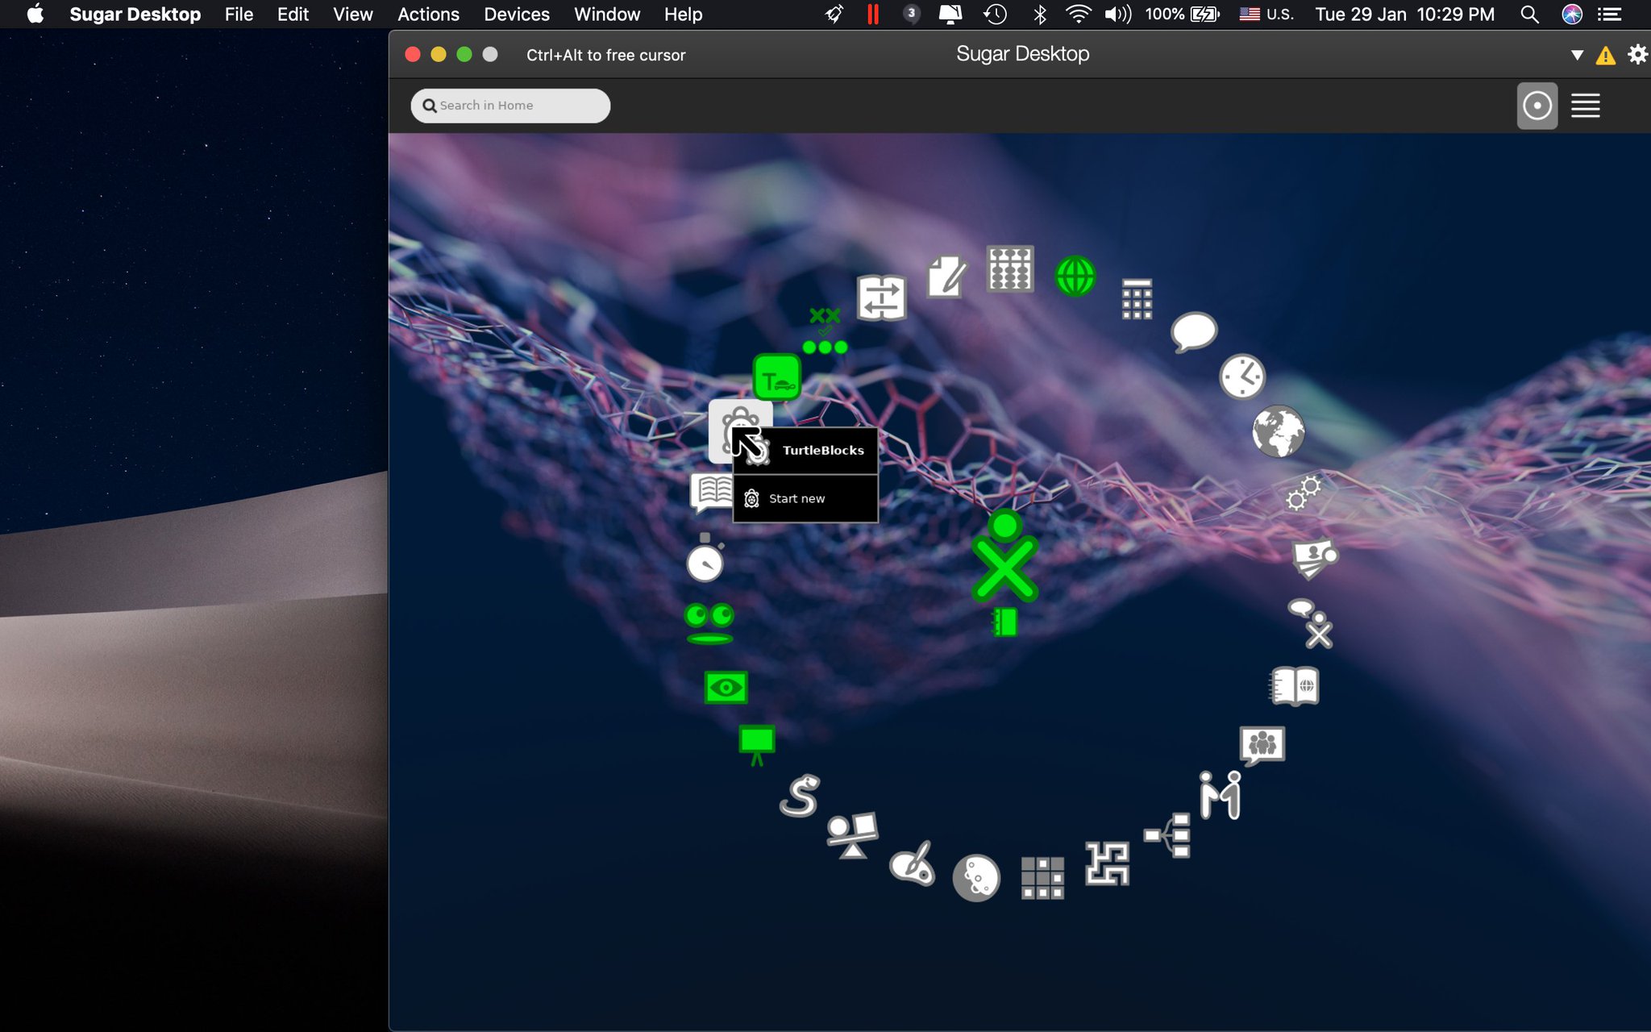Click the yellow warning triangle icon

1605,56
